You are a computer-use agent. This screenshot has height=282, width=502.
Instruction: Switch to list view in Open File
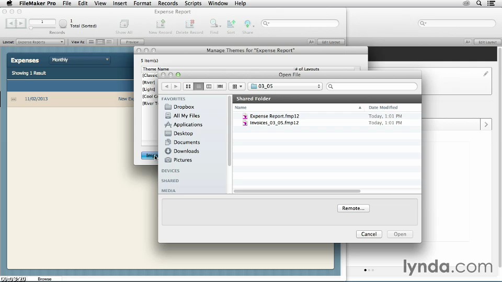(x=199, y=86)
